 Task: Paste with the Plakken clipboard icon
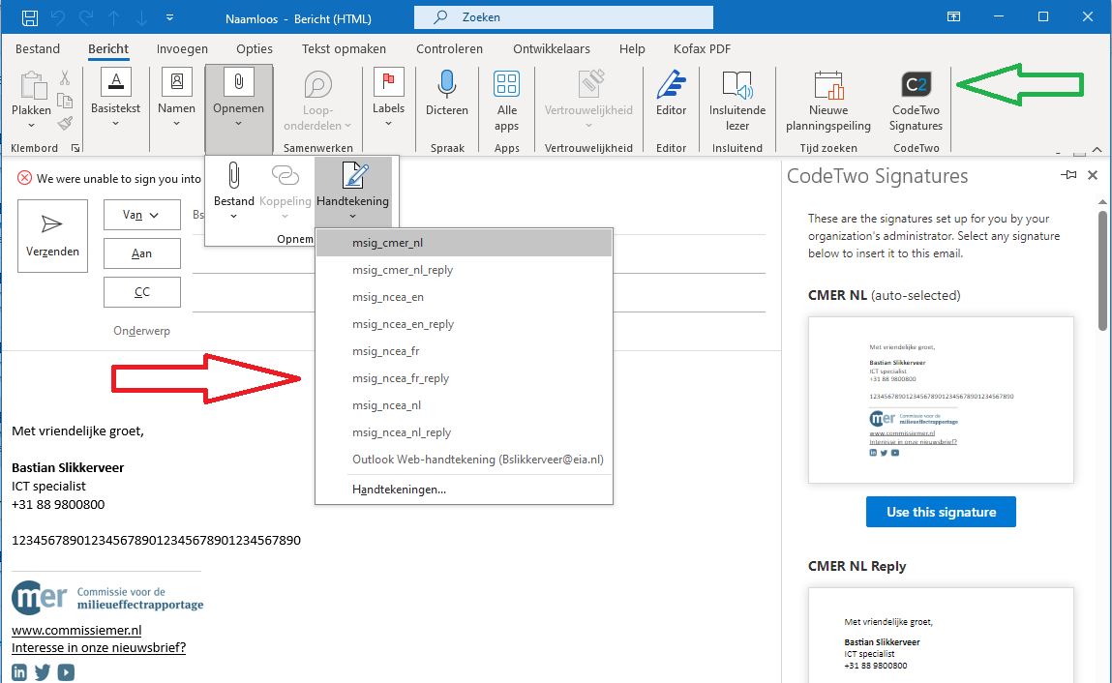(31, 86)
